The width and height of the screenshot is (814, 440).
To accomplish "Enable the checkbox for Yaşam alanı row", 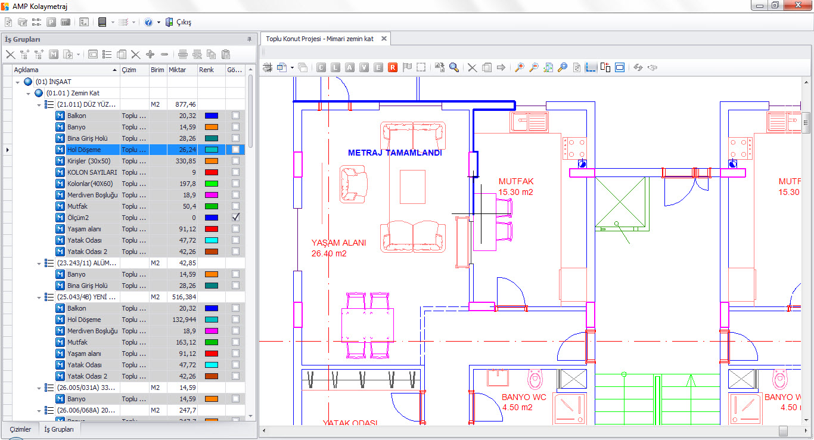I will [236, 229].
